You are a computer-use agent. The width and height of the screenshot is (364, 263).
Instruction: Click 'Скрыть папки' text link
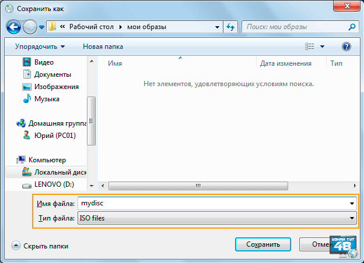[45, 246]
